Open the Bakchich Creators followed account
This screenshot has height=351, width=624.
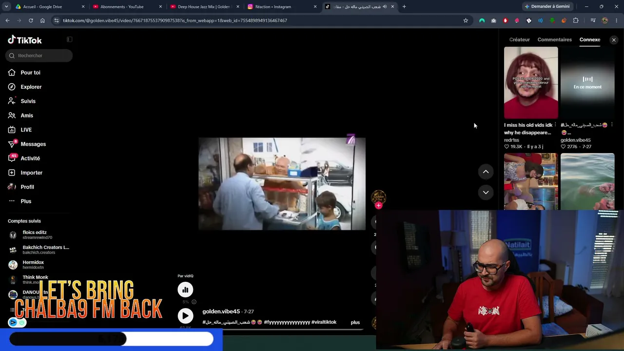pyautogui.click(x=39, y=250)
